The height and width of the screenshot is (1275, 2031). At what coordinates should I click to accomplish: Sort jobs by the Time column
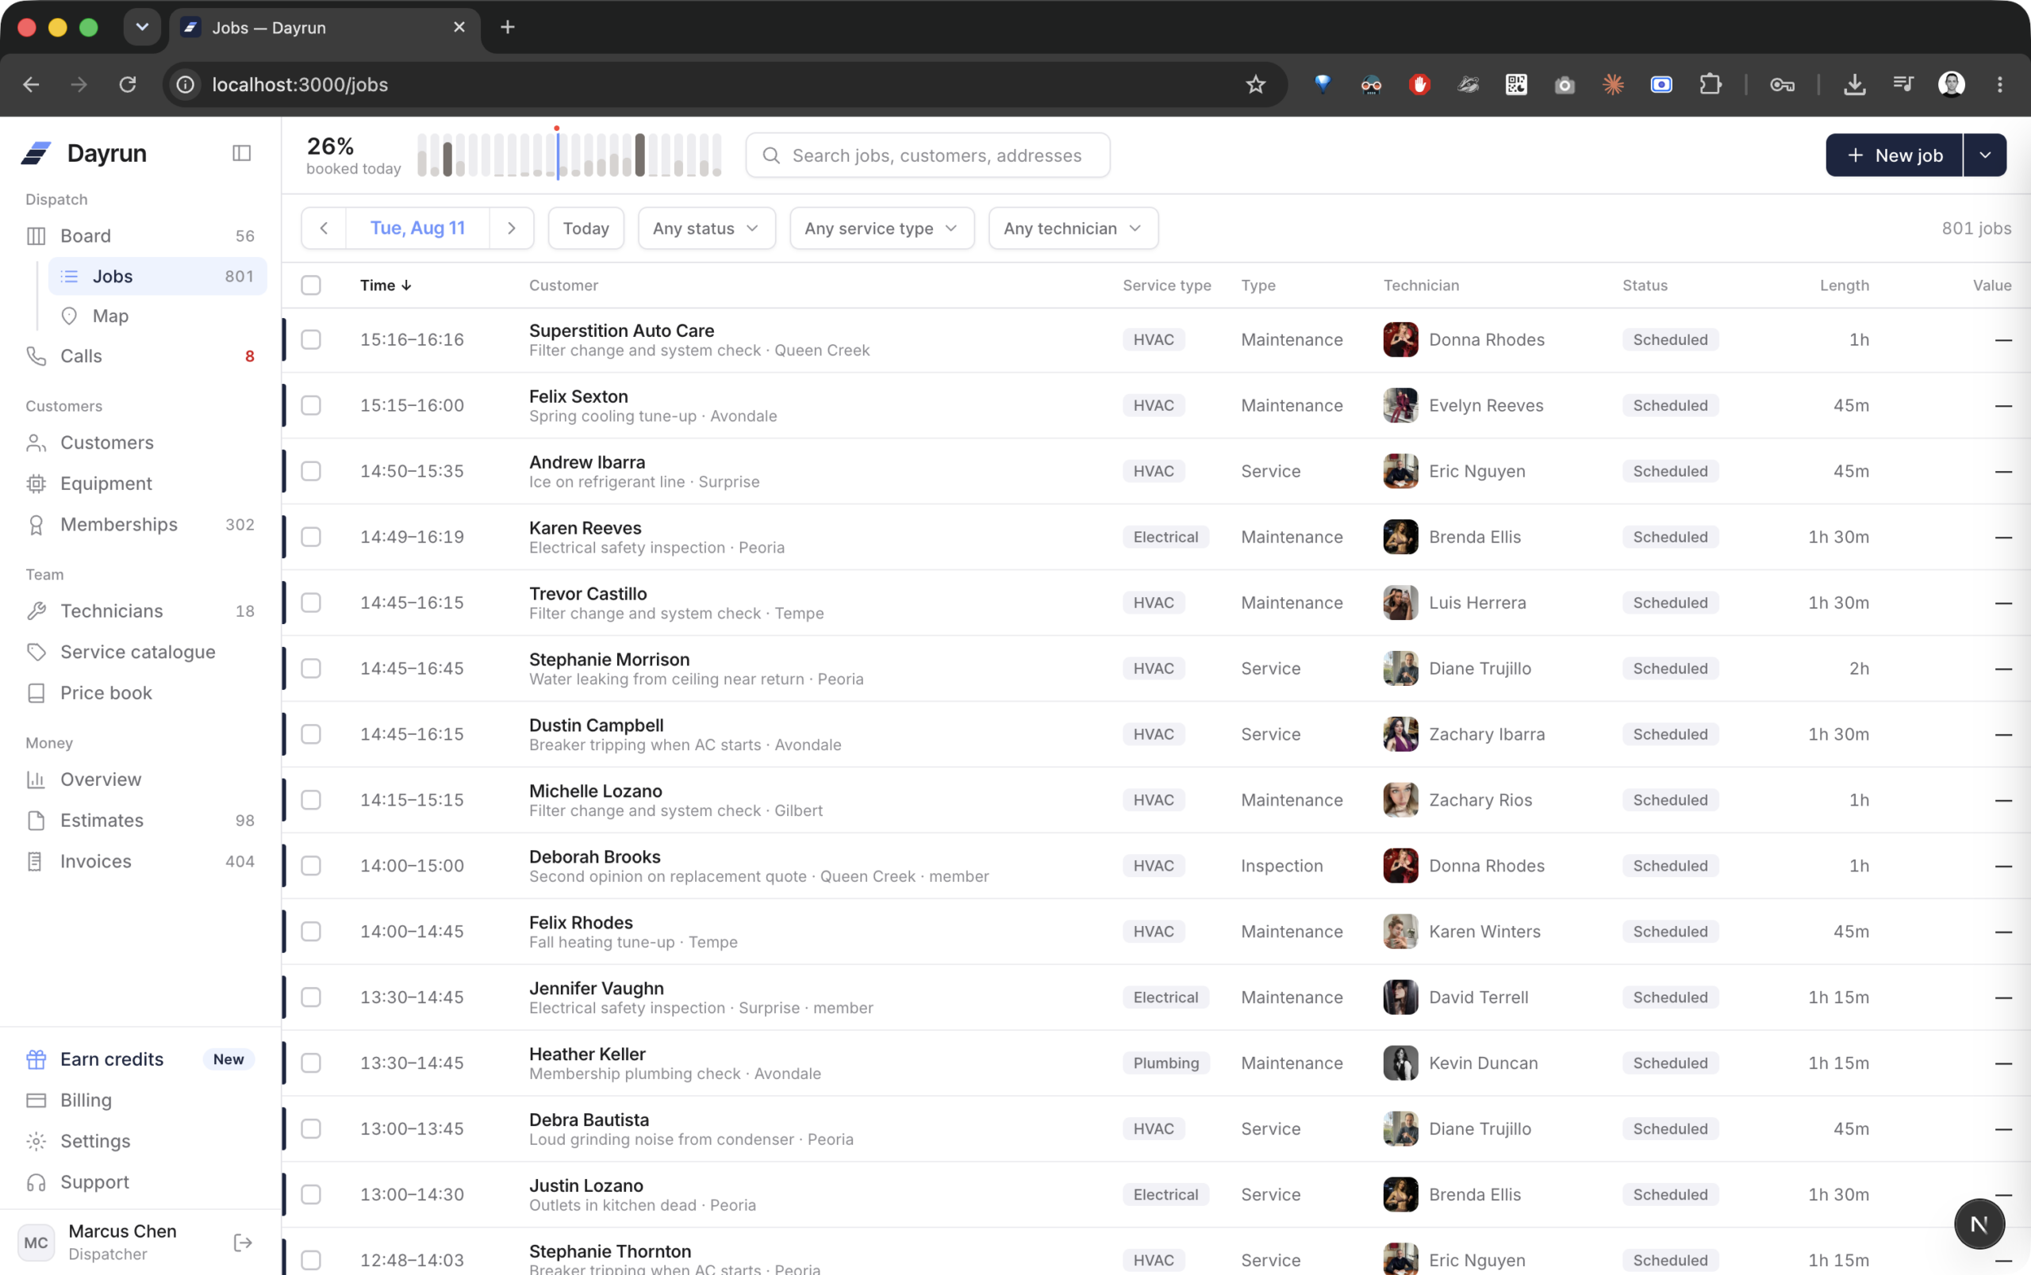point(386,285)
